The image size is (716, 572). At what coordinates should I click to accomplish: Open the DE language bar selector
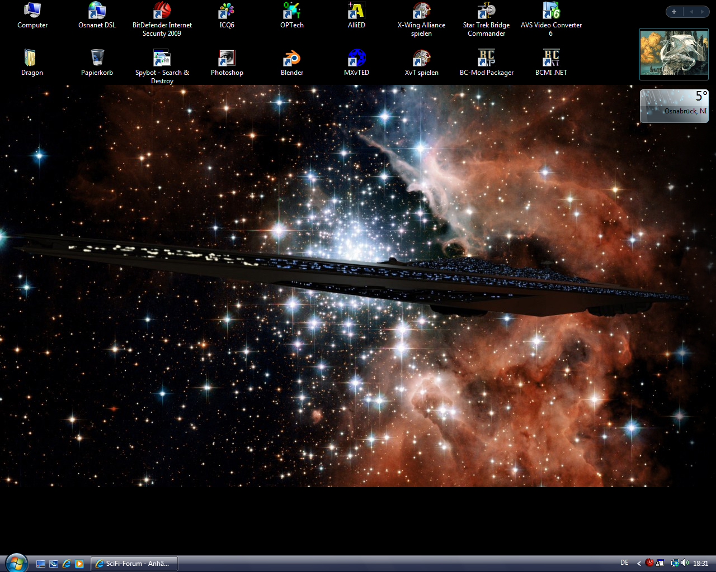[x=624, y=563]
